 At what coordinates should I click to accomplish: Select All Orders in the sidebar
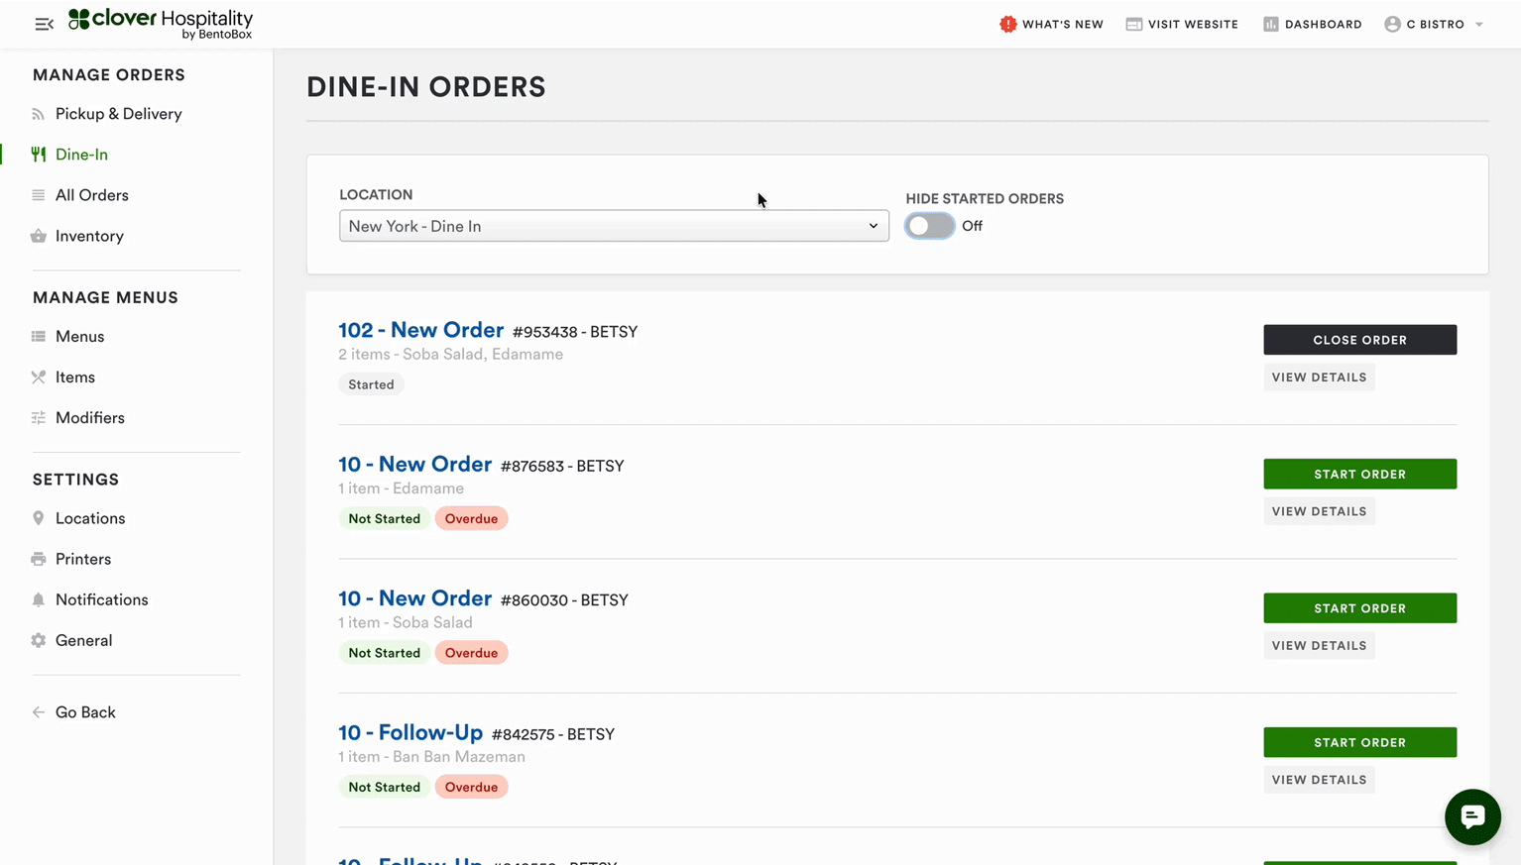pyautogui.click(x=91, y=195)
